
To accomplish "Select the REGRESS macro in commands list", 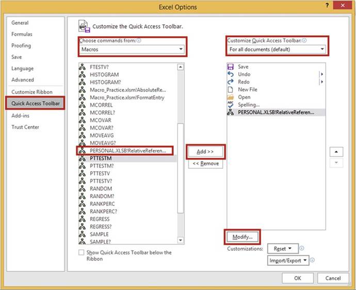I will pos(101,219).
